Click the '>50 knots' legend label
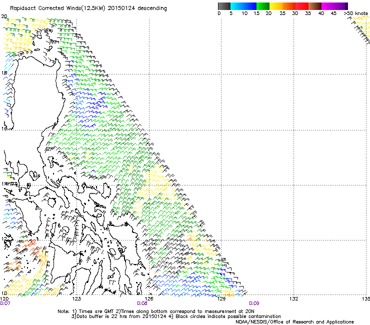Viewport: 370px width, 325px height. [355, 13]
